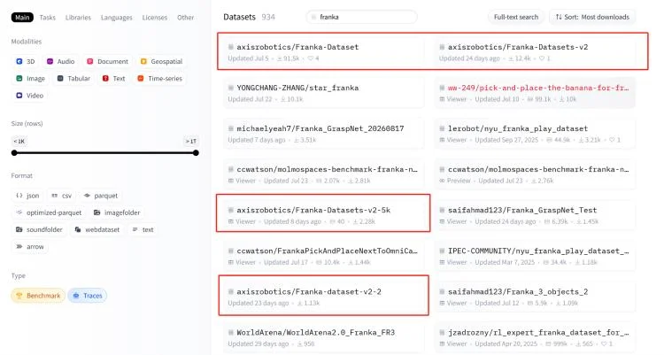The image size is (664, 355).
Task: Click the minimum size slider handle
Action: pos(14,153)
